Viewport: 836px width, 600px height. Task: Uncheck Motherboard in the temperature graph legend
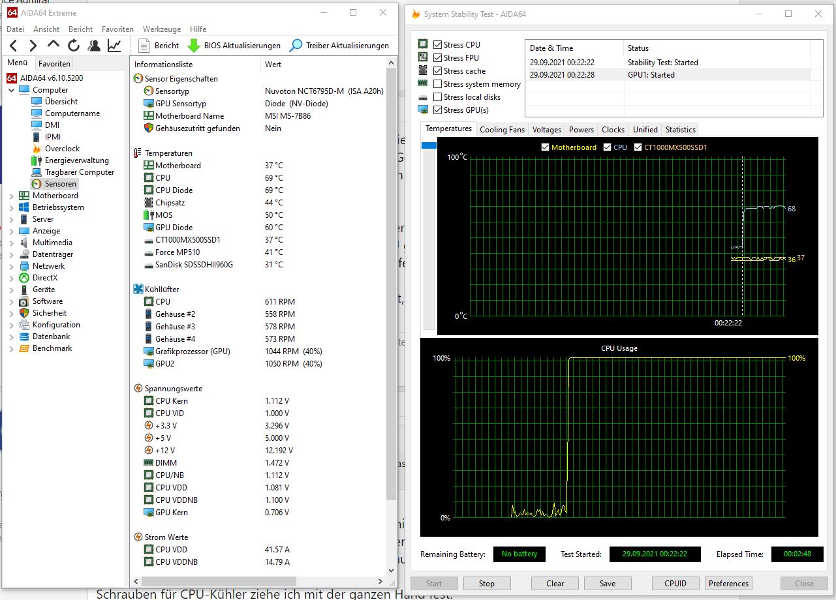(x=546, y=147)
